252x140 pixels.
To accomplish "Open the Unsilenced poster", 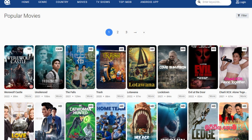I will [50, 67].
